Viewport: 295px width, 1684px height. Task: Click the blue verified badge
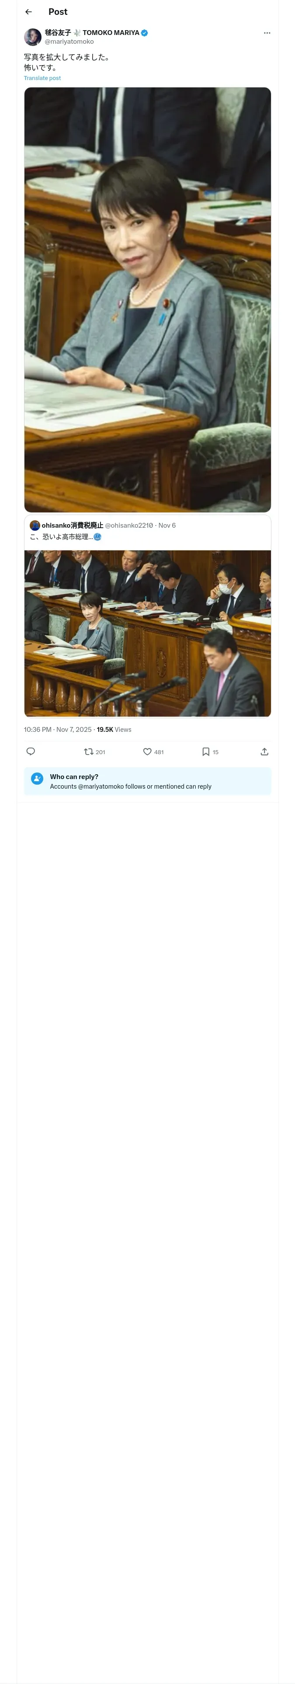pyautogui.click(x=145, y=33)
